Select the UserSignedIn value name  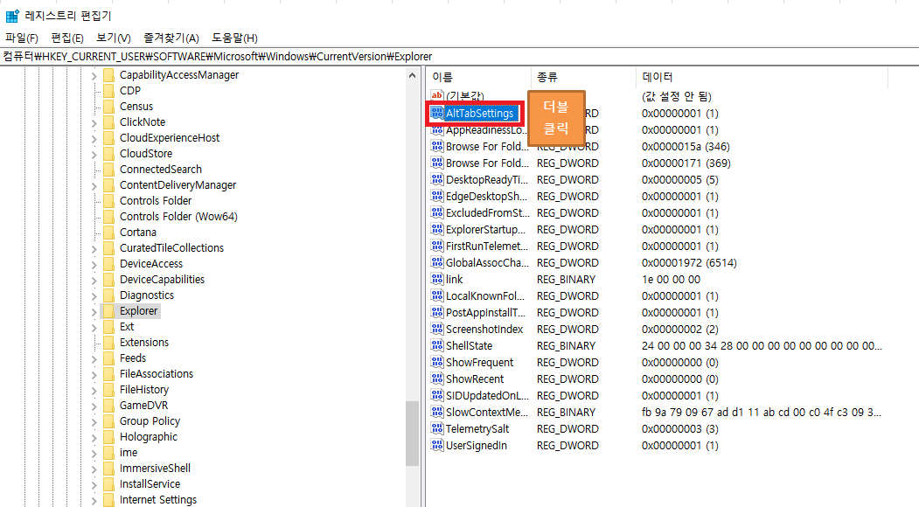[x=477, y=446]
